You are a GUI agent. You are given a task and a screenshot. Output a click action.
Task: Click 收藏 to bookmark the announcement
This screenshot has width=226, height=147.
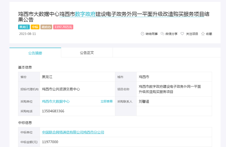tap(209, 34)
